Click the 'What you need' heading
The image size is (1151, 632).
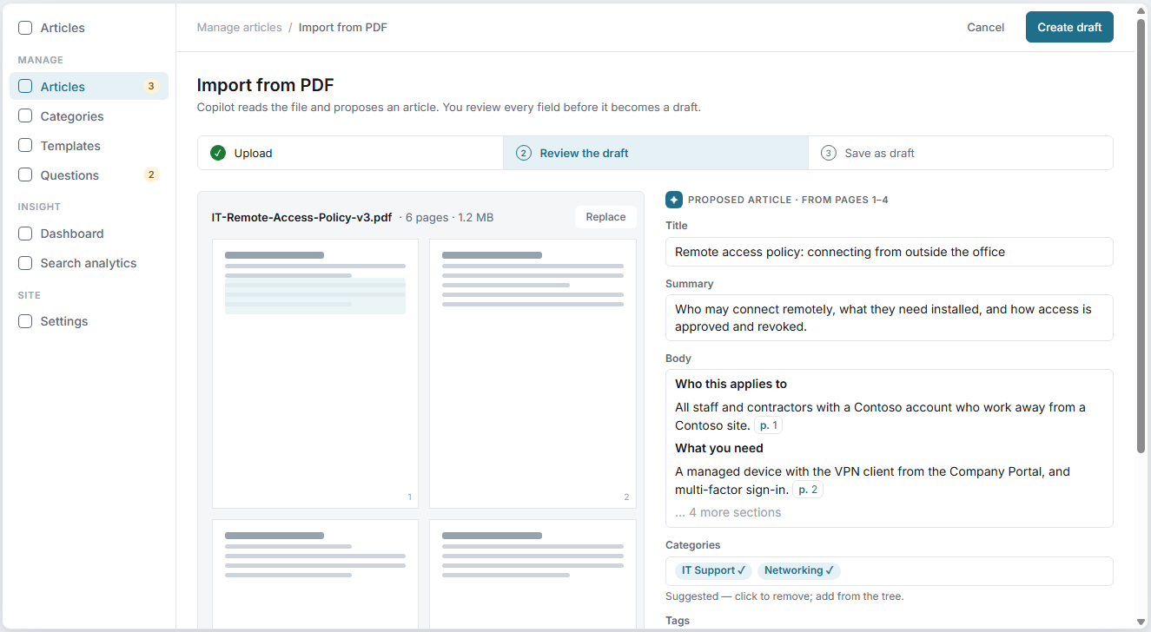pyautogui.click(x=719, y=448)
